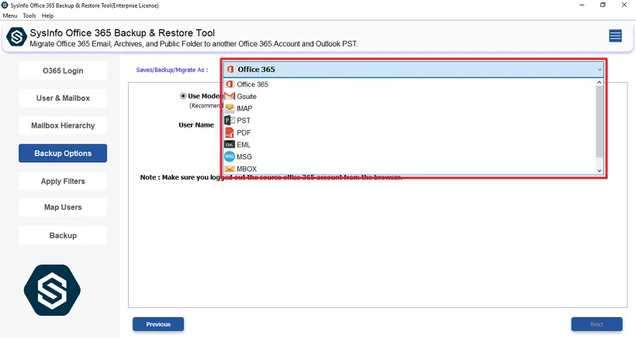636x338 pixels.
Task: Select the MBOX envelope icon
Action: click(230, 169)
